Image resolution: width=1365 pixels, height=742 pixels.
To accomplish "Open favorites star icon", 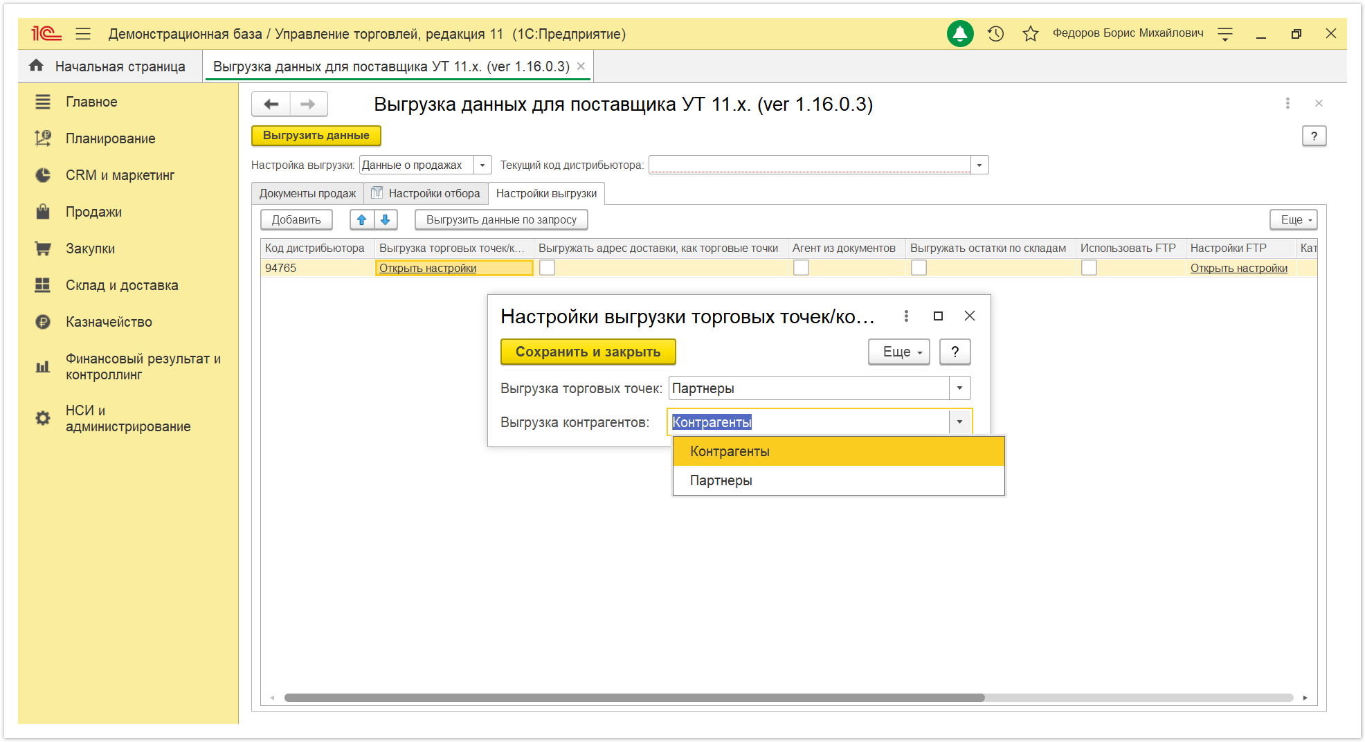I will [x=1031, y=33].
